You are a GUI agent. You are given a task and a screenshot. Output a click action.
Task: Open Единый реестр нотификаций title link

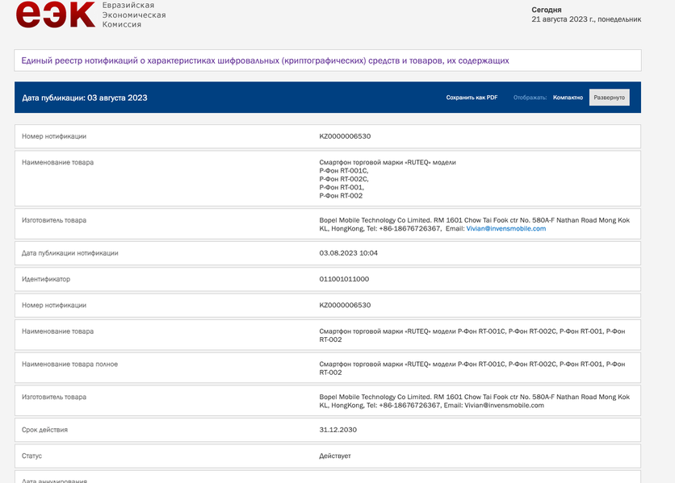(x=265, y=60)
